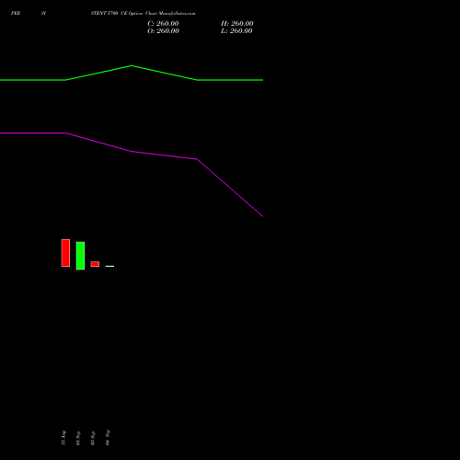Select the 31 Aug date label
Screen dimensions: 460x460
[63, 438]
